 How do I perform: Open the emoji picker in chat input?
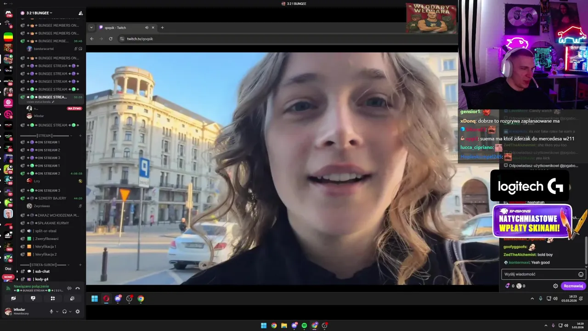(581, 274)
